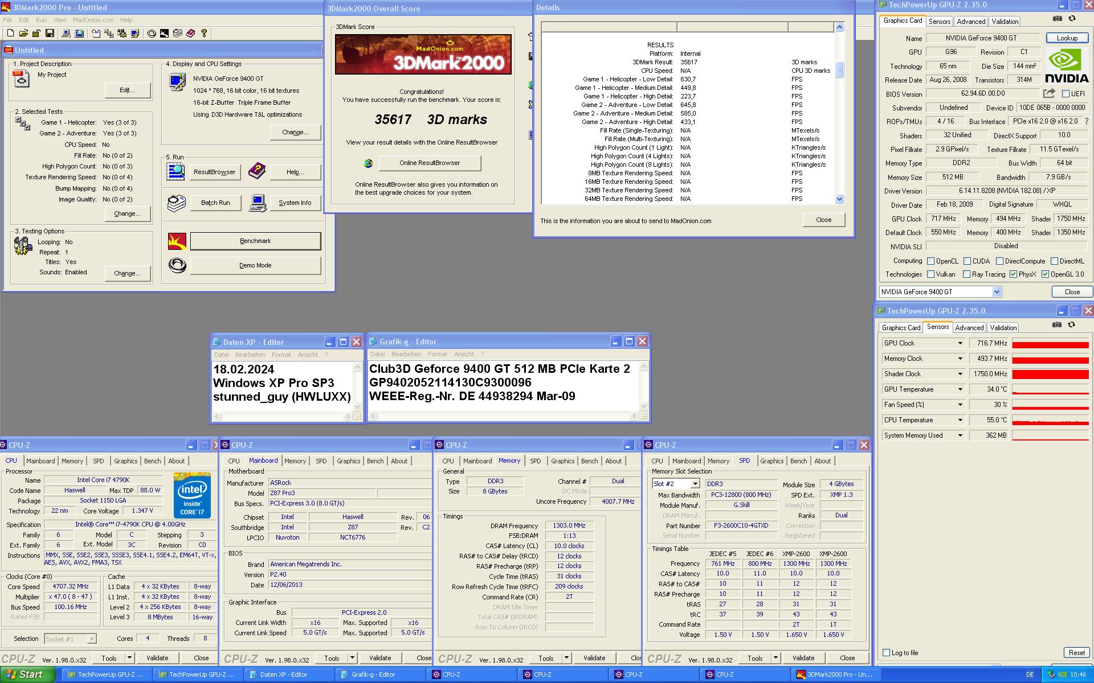
Task: Click the help book icon in Run section
Action: pyautogui.click(x=257, y=170)
